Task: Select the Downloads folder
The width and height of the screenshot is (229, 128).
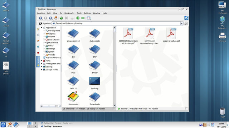Action: pos(94,98)
